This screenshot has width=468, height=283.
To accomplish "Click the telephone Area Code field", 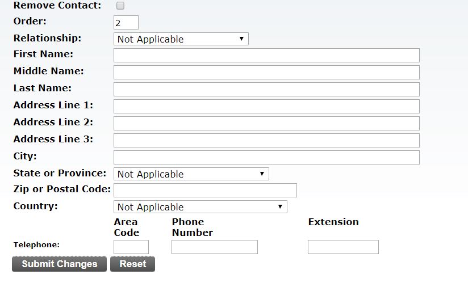I will 131,247.
